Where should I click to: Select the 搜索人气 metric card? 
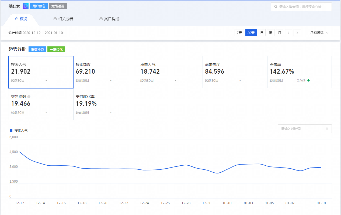[41, 72]
